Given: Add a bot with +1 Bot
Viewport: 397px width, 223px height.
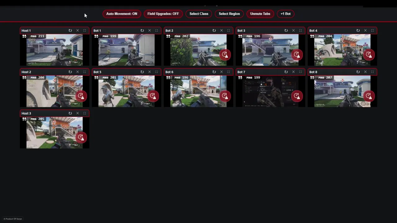Looking at the screenshot, I should 286,14.
